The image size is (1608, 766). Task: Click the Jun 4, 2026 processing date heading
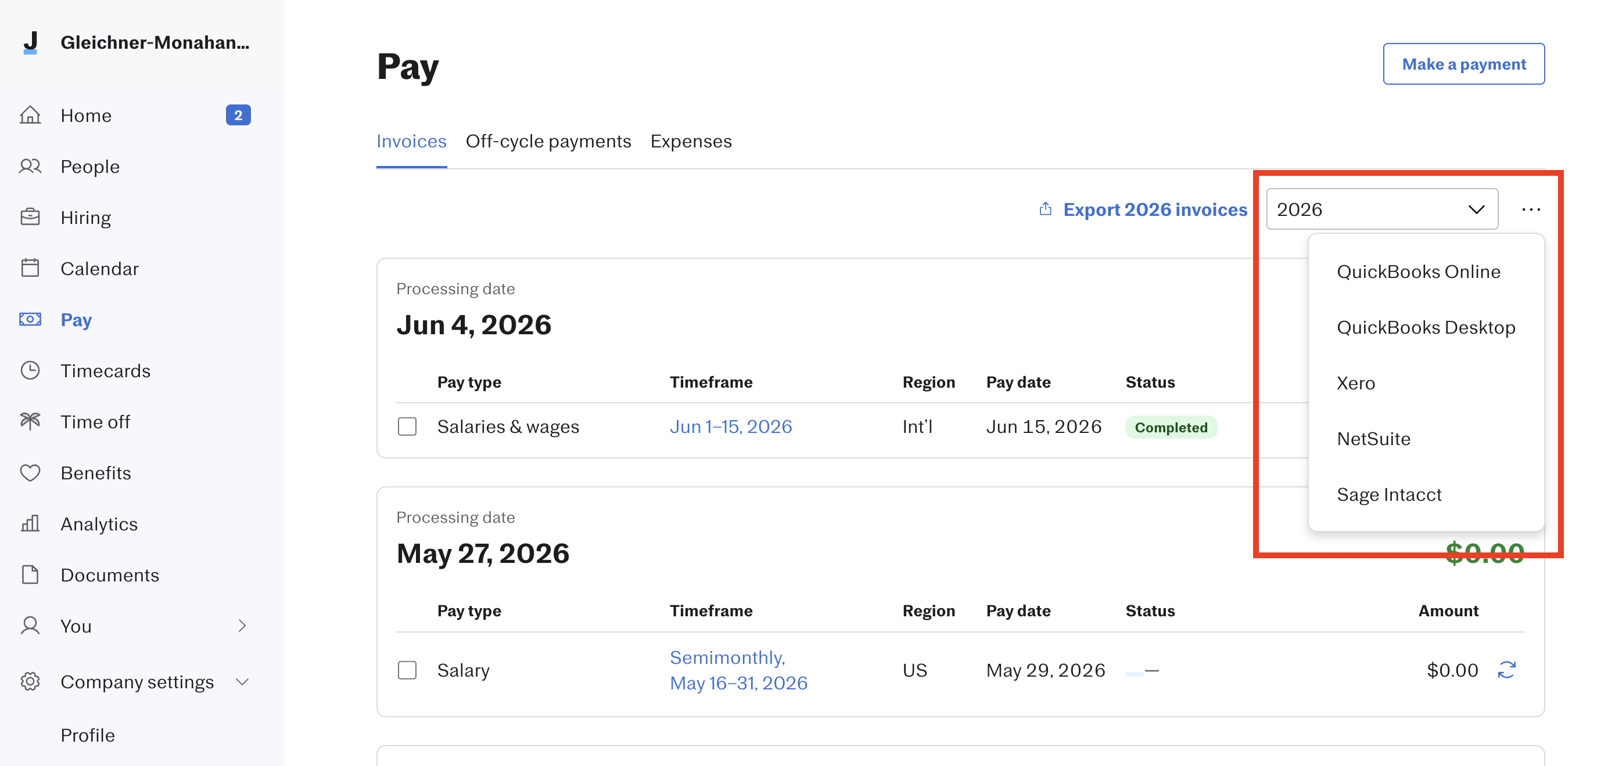(474, 325)
